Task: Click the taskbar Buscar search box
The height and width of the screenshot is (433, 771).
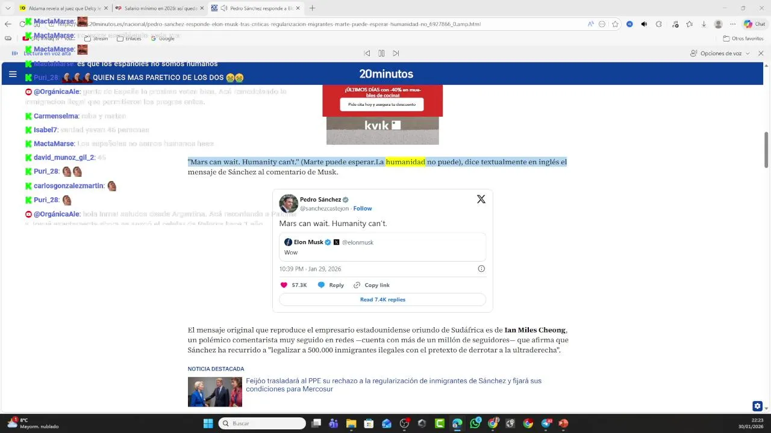Action: point(262,423)
